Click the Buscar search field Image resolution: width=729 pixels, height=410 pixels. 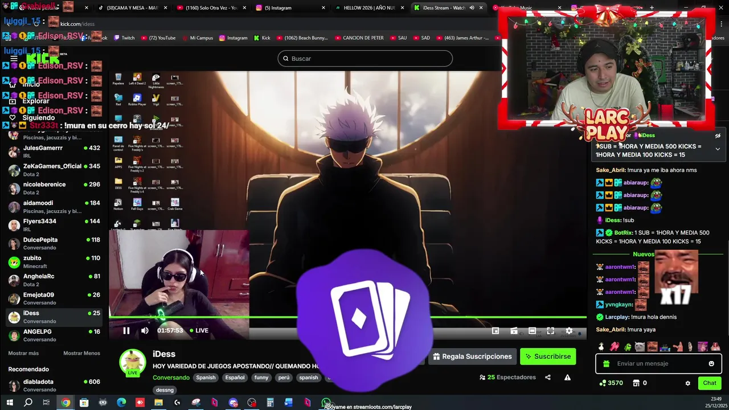[x=365, y=59]
